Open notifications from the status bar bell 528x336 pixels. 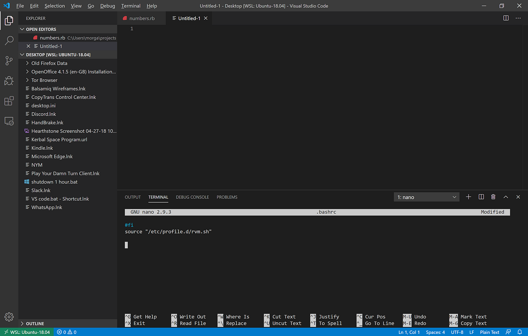(x=520, y=332)
